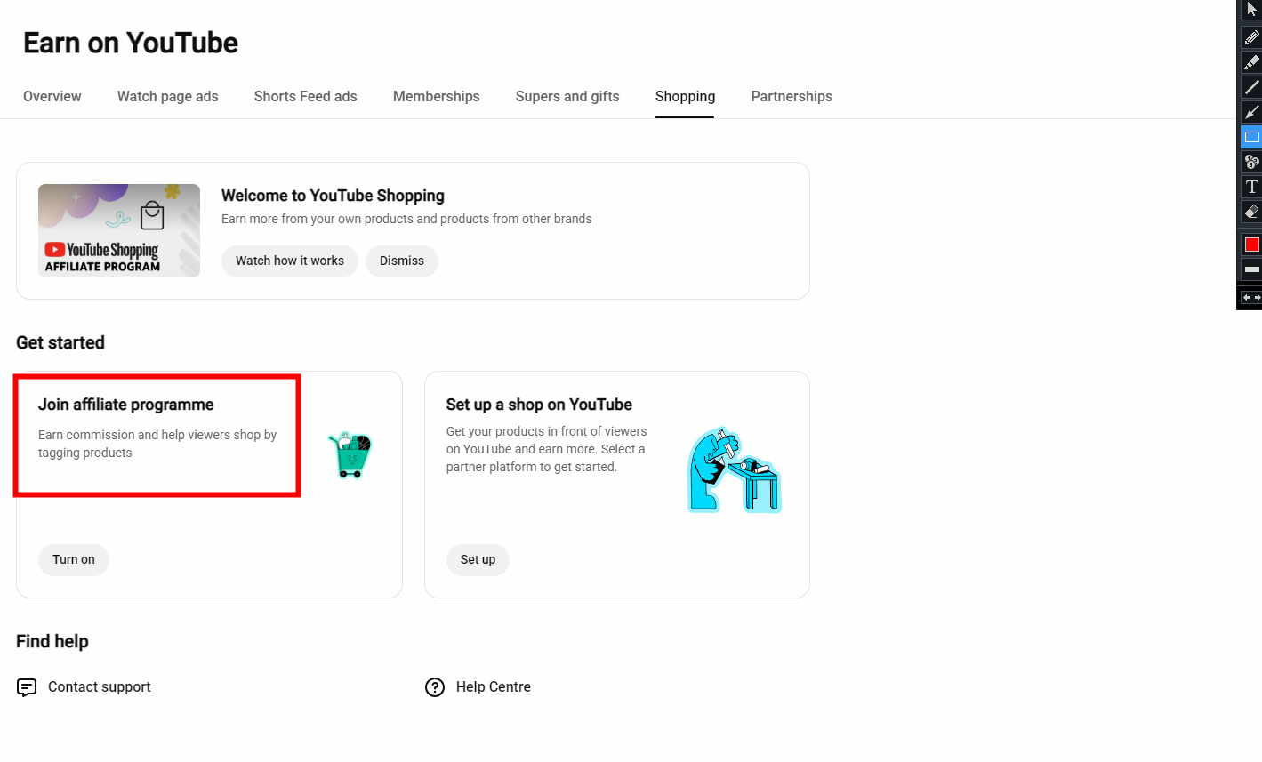
Task: Open the red color picker swatch
Action: [x=1251, y=245]
